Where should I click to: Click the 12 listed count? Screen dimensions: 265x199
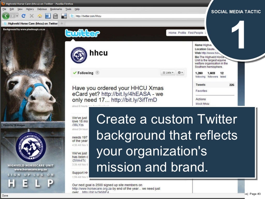[223, 75]
